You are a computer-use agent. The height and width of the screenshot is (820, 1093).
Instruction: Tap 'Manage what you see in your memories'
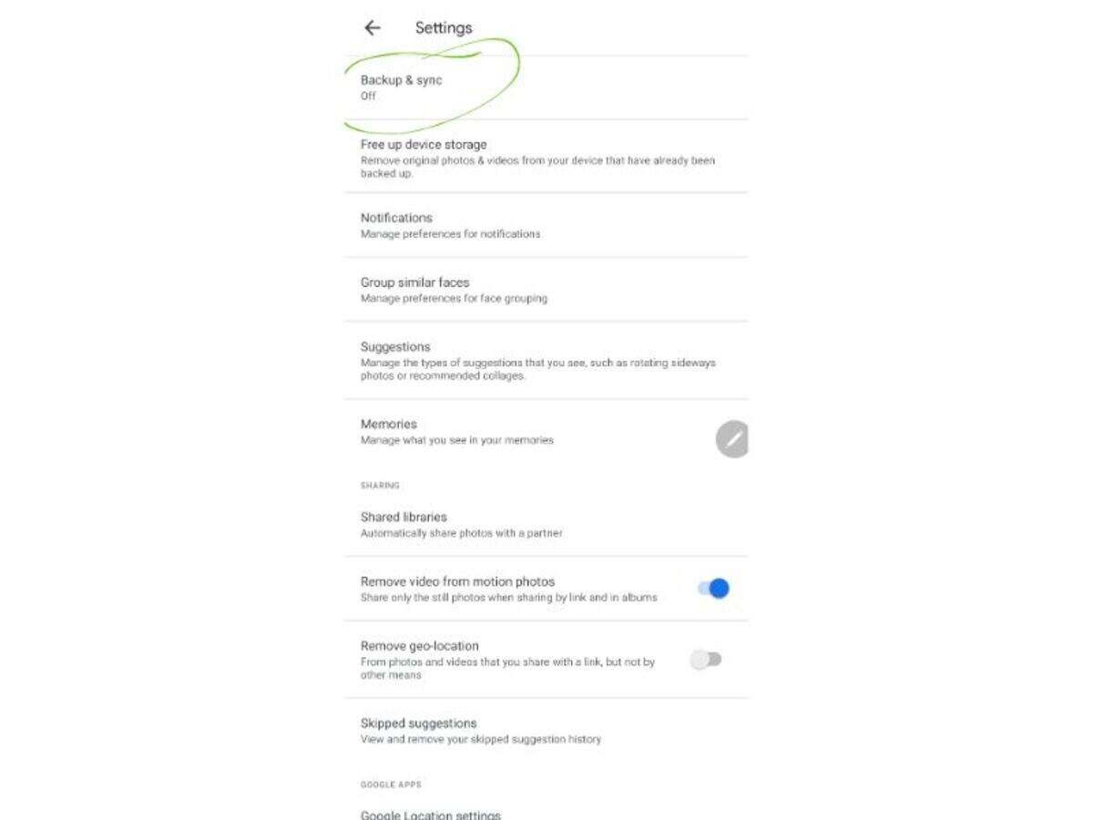pyautogui.click(x=456, y=440)
